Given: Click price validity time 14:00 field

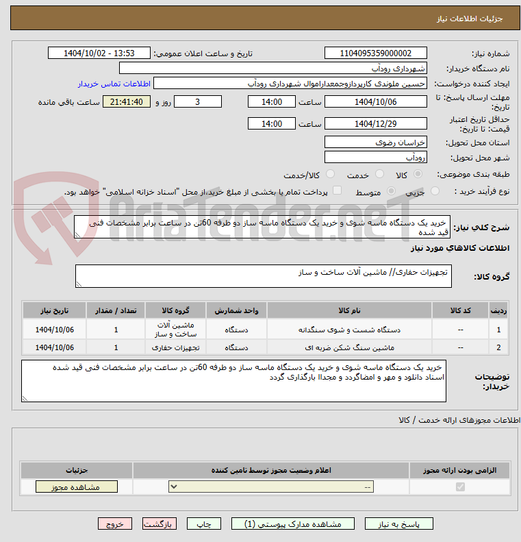Looking at the screenshot, I should [272, 123].
